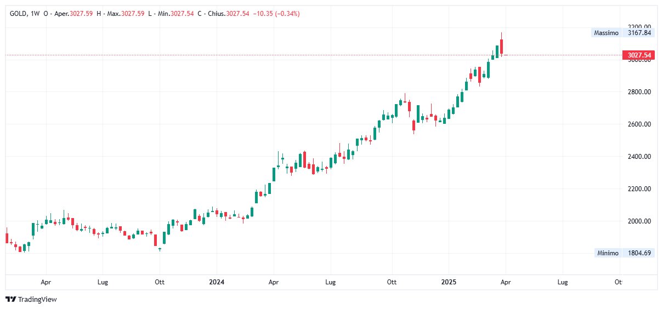Image resolution: width=663 pixels, height=309 pixels.
Task: Click the 2200.00 price axis label
Action: [x=639, y=189]
